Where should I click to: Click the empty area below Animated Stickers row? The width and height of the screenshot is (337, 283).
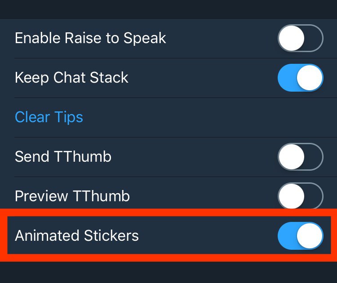coord(168,272)
